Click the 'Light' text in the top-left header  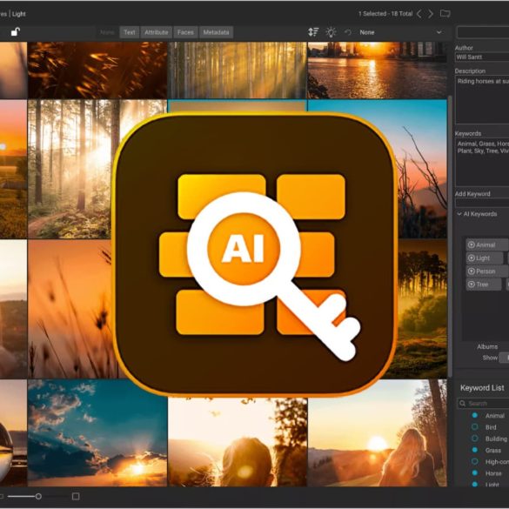pos(19,14)
